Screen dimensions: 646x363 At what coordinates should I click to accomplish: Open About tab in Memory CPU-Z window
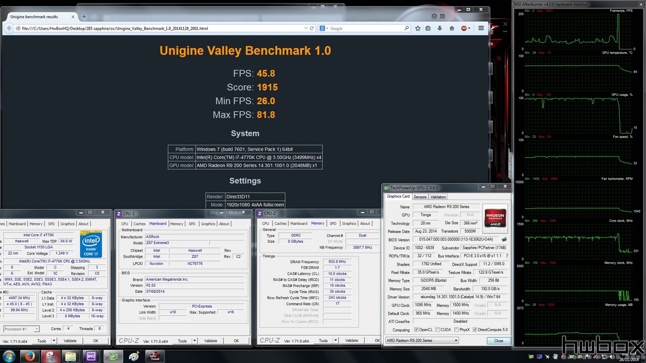[365, 223]
